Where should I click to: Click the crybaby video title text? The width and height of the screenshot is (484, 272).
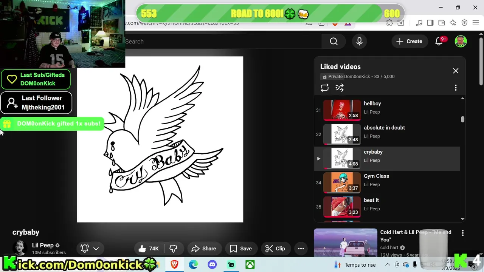26,232
